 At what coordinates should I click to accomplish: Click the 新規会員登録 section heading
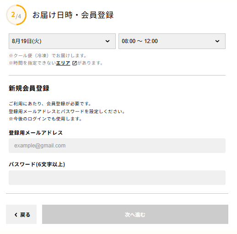click(x=29, y=88)
